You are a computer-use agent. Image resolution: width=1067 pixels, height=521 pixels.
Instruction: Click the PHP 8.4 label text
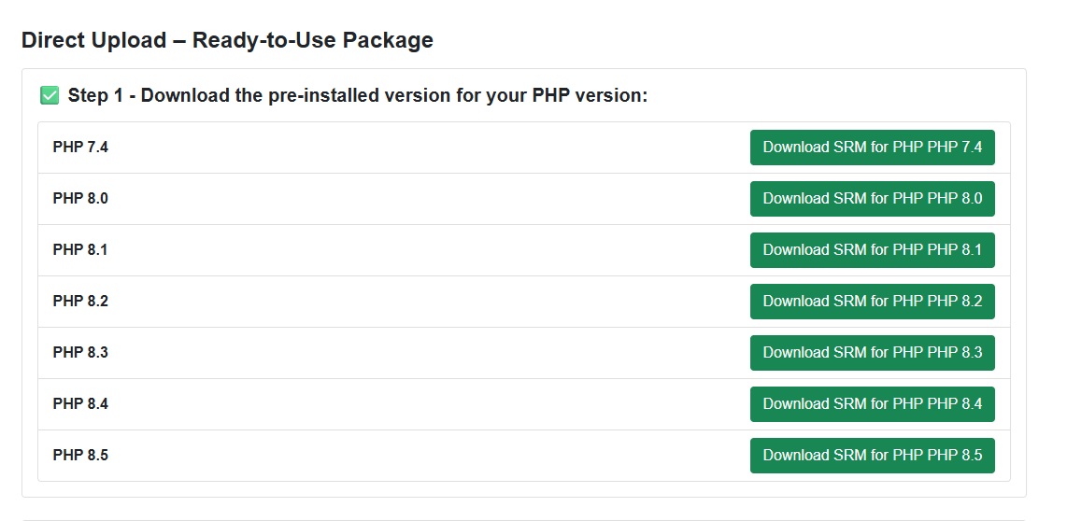80,404
